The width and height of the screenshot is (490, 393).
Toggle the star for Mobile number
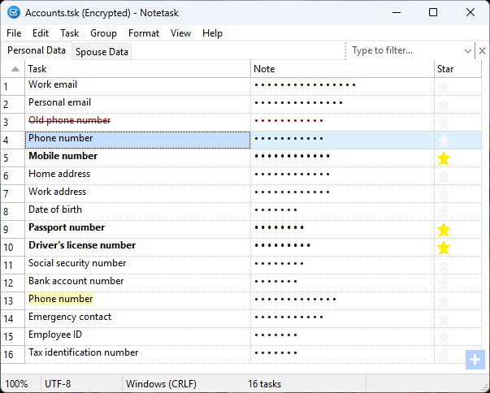coord(444,158)
